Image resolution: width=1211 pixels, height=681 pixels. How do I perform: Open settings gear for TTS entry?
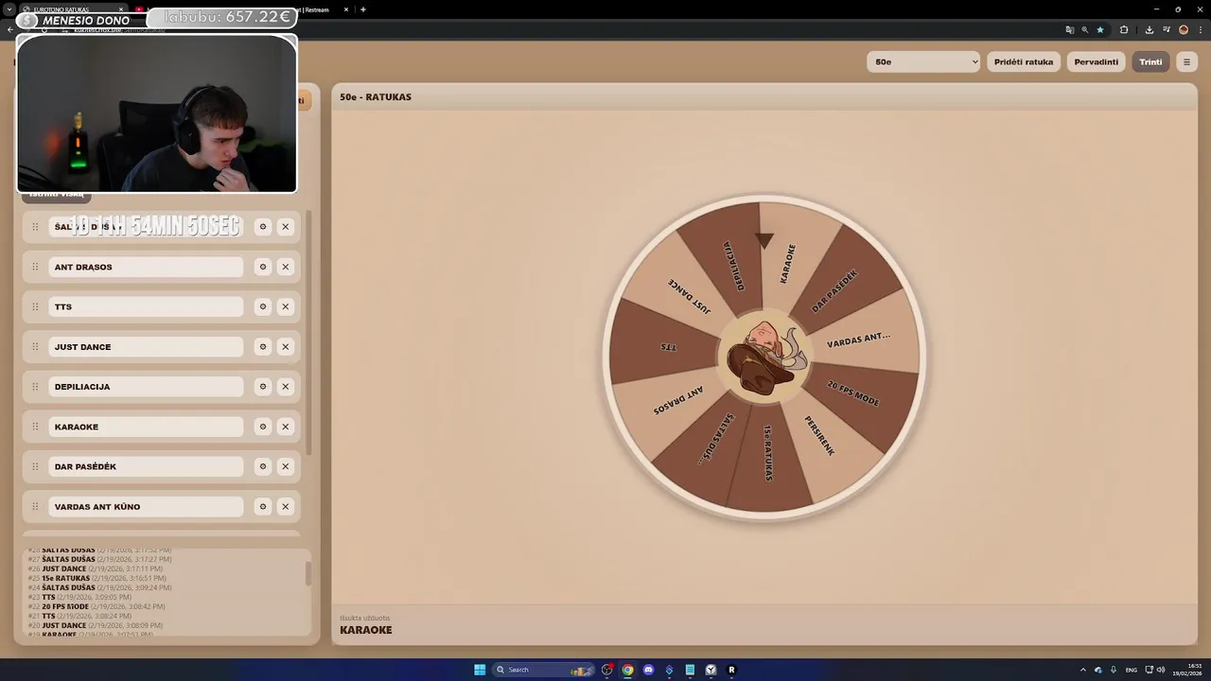point(263,306)
